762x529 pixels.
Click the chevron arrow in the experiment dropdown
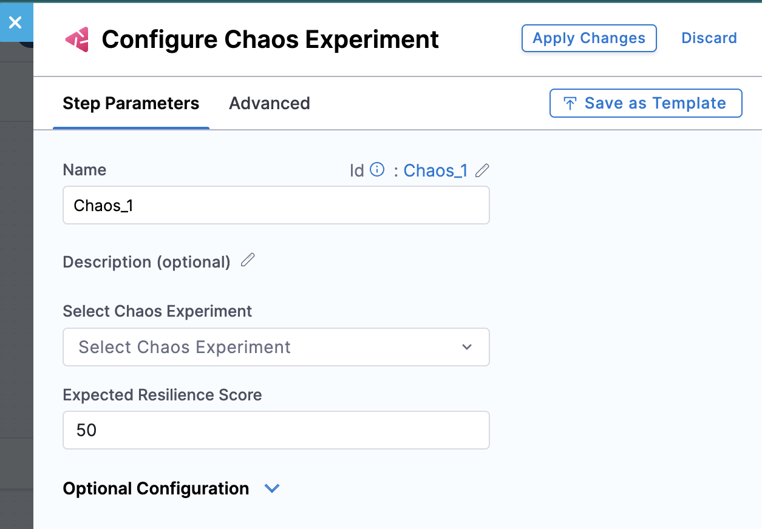[467, 347]
